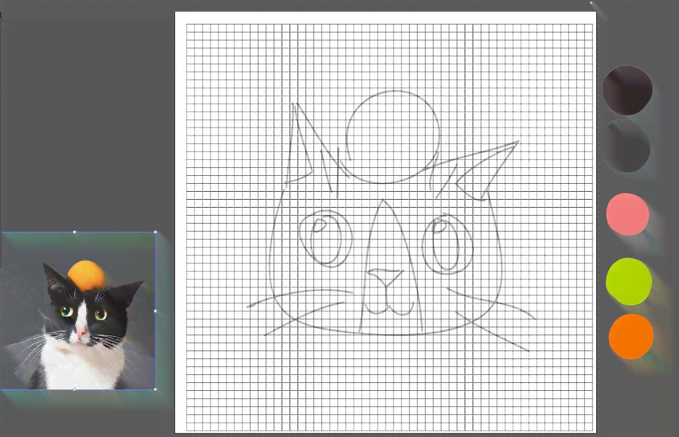The height and width of the screenshot is (437, 679).
Task: Click the top-middle handle of the reference photo
Action: tap(74, 232)
